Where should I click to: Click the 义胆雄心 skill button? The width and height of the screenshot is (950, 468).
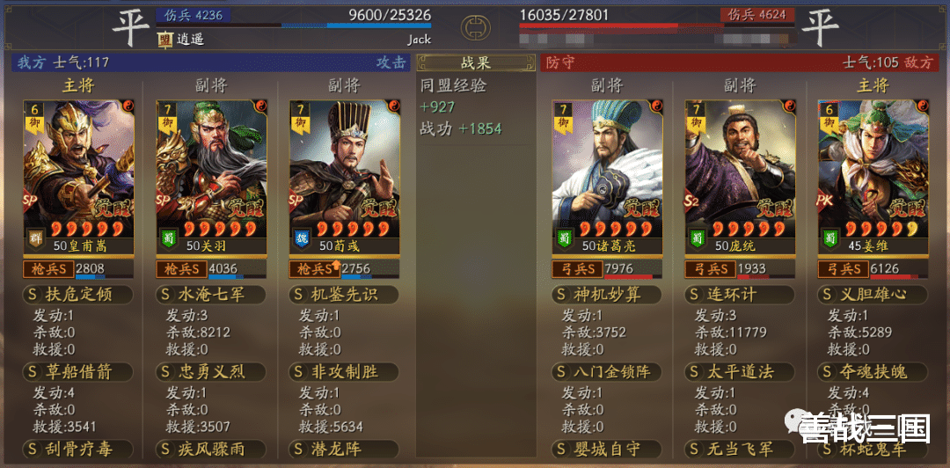coord(873,295)
